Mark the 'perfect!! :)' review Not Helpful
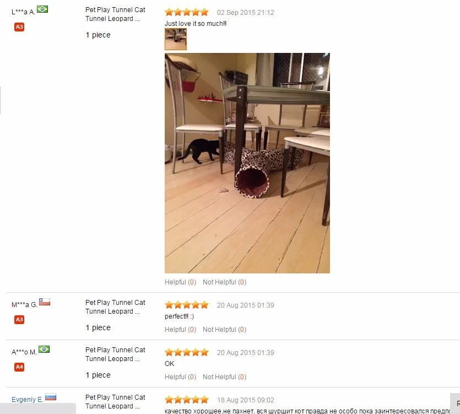The image size is (460, 414). point(224,330)
